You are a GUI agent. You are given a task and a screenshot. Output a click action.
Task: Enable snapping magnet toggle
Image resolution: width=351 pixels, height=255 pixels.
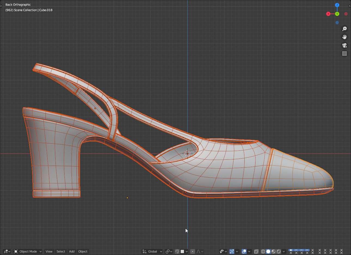tap(177, 251)
